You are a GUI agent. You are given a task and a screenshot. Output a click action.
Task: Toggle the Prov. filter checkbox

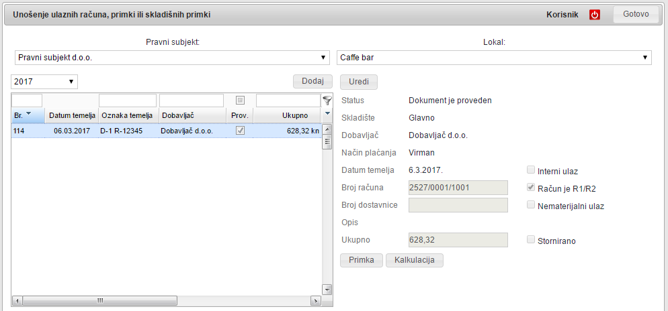click(240, 101)
